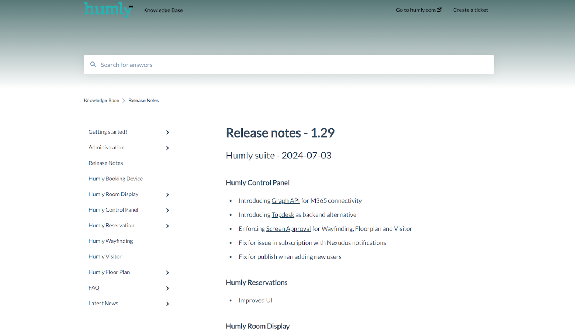
Task: Focus the Search for answers field
Action: coord(289,65)
